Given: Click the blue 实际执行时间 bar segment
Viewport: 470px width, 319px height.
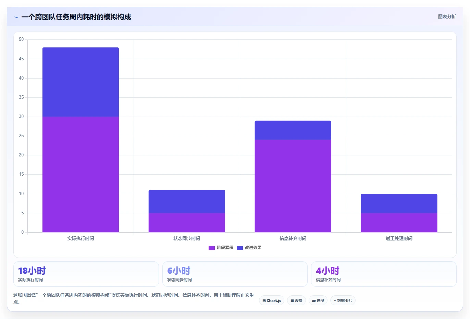Looking at the screenshot, I should (81, 82).
